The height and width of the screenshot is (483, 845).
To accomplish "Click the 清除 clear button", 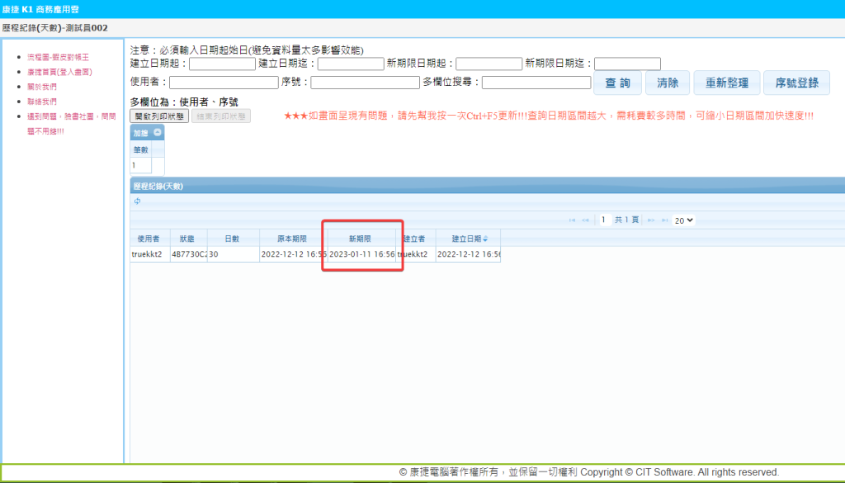I will click(x=667, y=83).
